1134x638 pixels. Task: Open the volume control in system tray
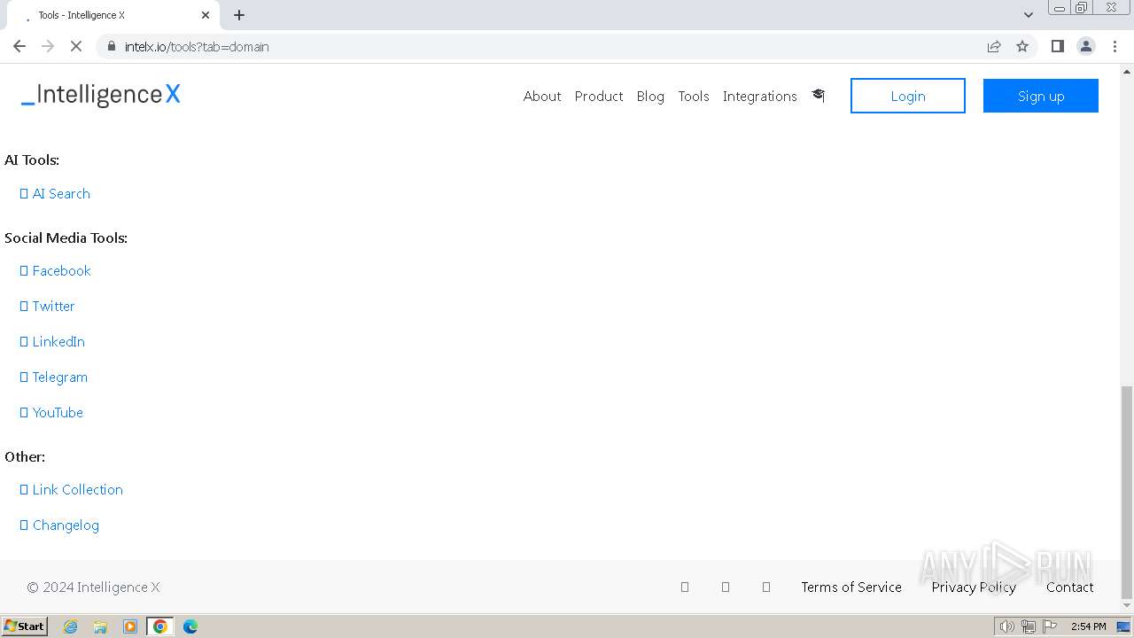[1006, 626]
